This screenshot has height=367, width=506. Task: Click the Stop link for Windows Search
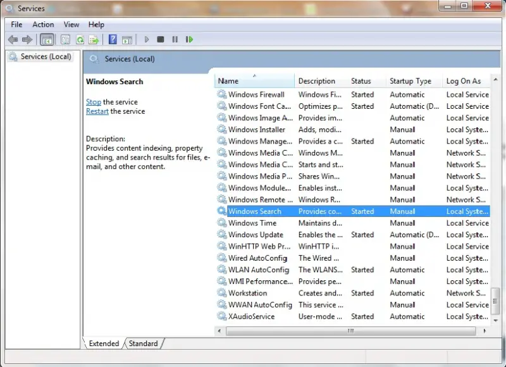(x=94, y=102)
